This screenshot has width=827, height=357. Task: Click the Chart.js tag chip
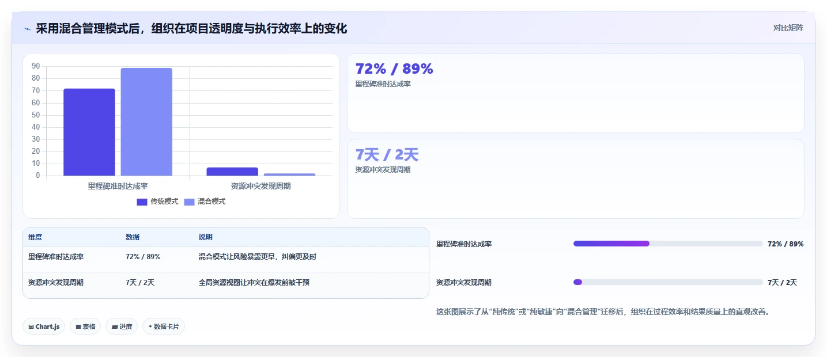(x=44, y=326)
